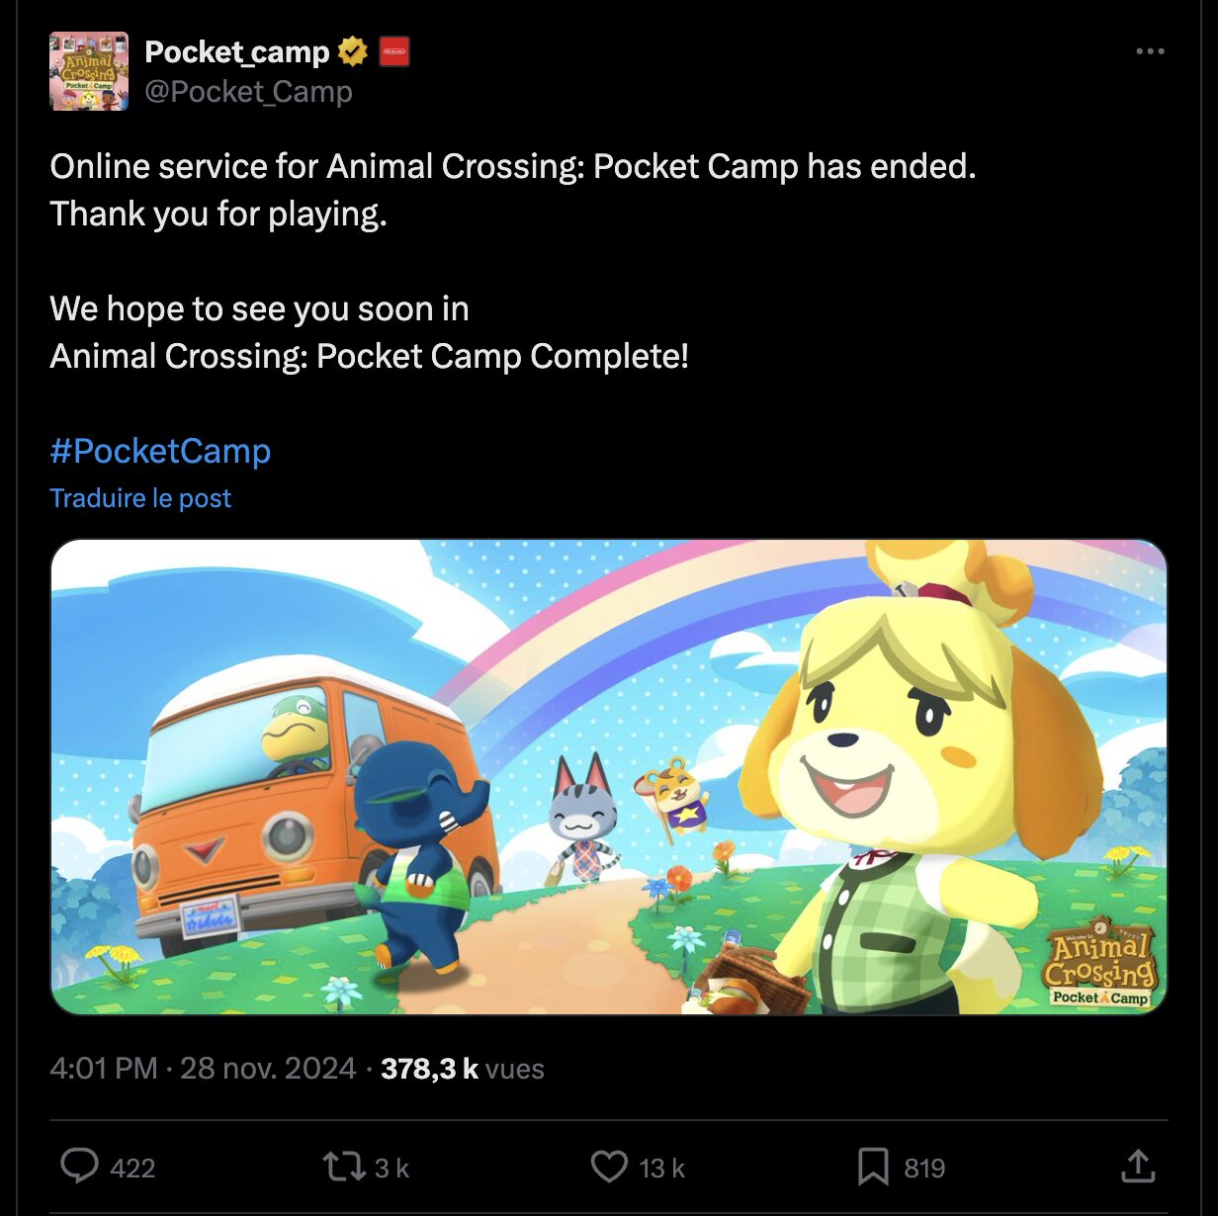This screenshot has width=1218, height=1216.
Task: Click the 28 nov. 2024 date
Action: click(268, 1069)
